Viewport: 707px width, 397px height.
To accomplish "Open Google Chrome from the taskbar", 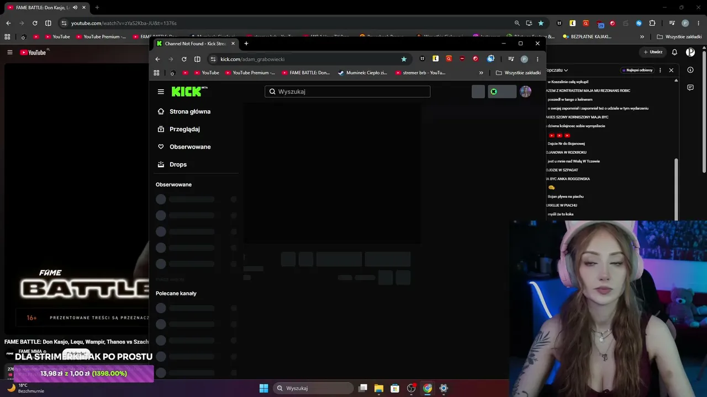I will [427, 388].
